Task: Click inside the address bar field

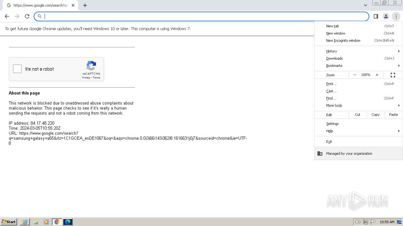Action: click(201, 16)
